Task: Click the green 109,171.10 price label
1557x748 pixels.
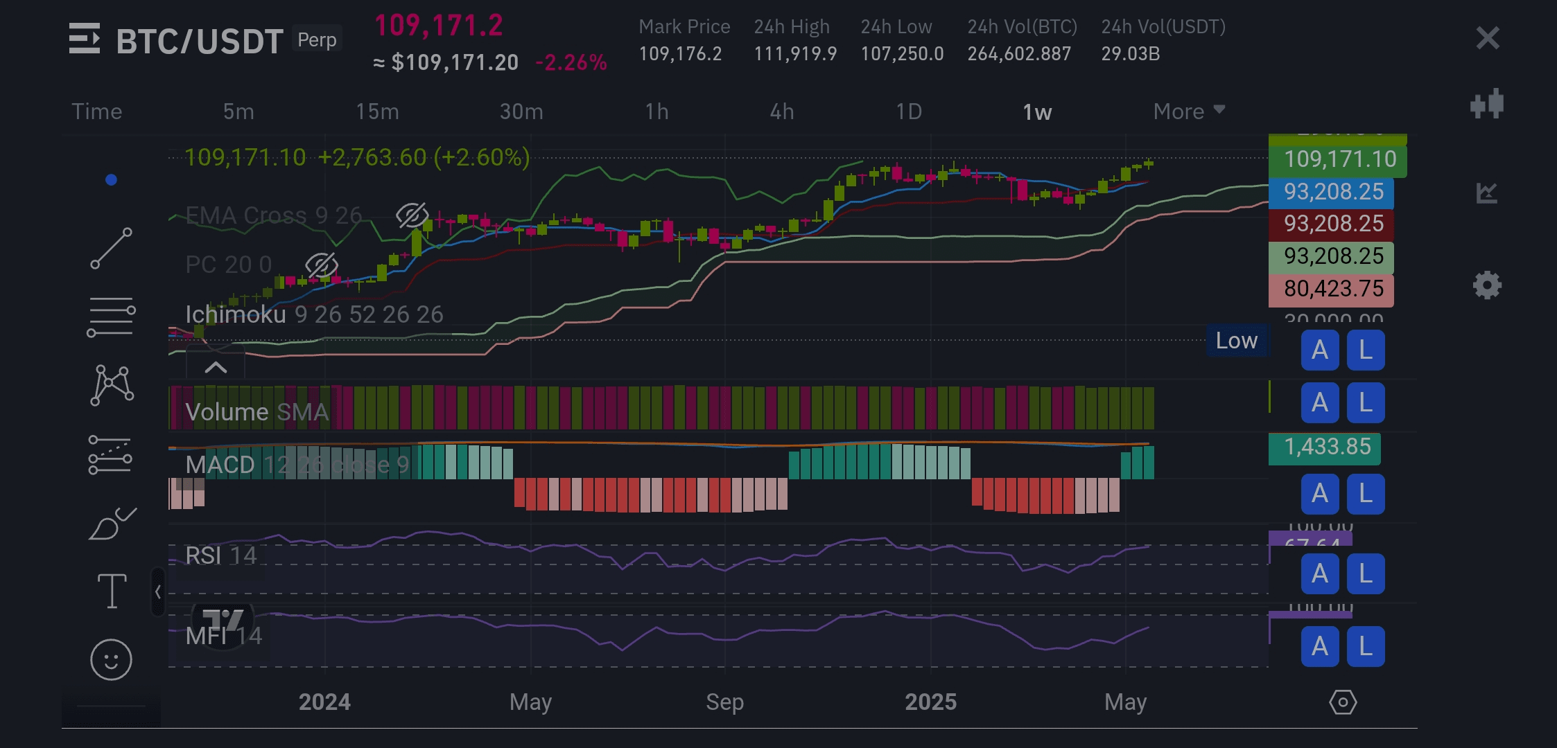Action: 1338,159
